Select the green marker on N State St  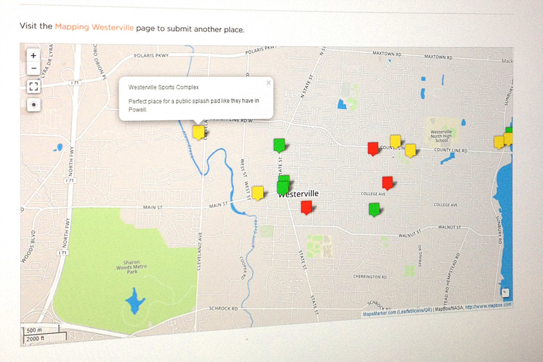[279, 144]
